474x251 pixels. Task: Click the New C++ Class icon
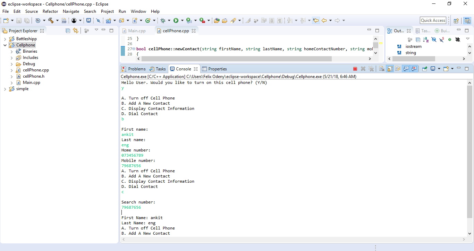click(148, 20)
